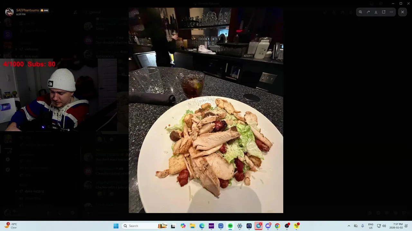The width and height of the screenshot is (412, 231).
Task: Switch the ENG US input language
Action: [x=371, y=226]
